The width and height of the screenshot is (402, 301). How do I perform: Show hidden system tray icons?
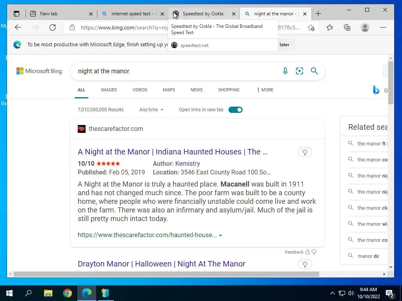point(332,293)
